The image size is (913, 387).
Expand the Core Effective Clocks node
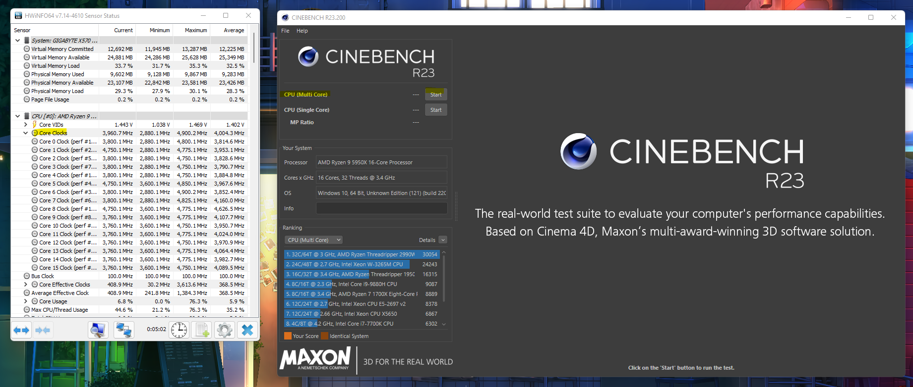[x=26, y=285]
